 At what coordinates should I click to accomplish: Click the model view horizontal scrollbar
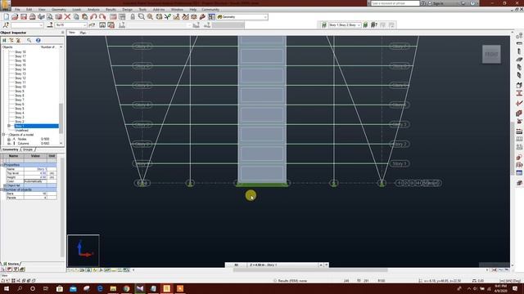coord(311,270)
